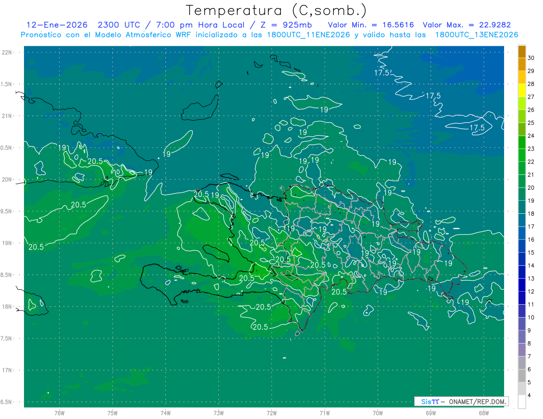Click the legend value '23' on the colorbar
This screenshot has width=543, height=419.
coord(531,149)
